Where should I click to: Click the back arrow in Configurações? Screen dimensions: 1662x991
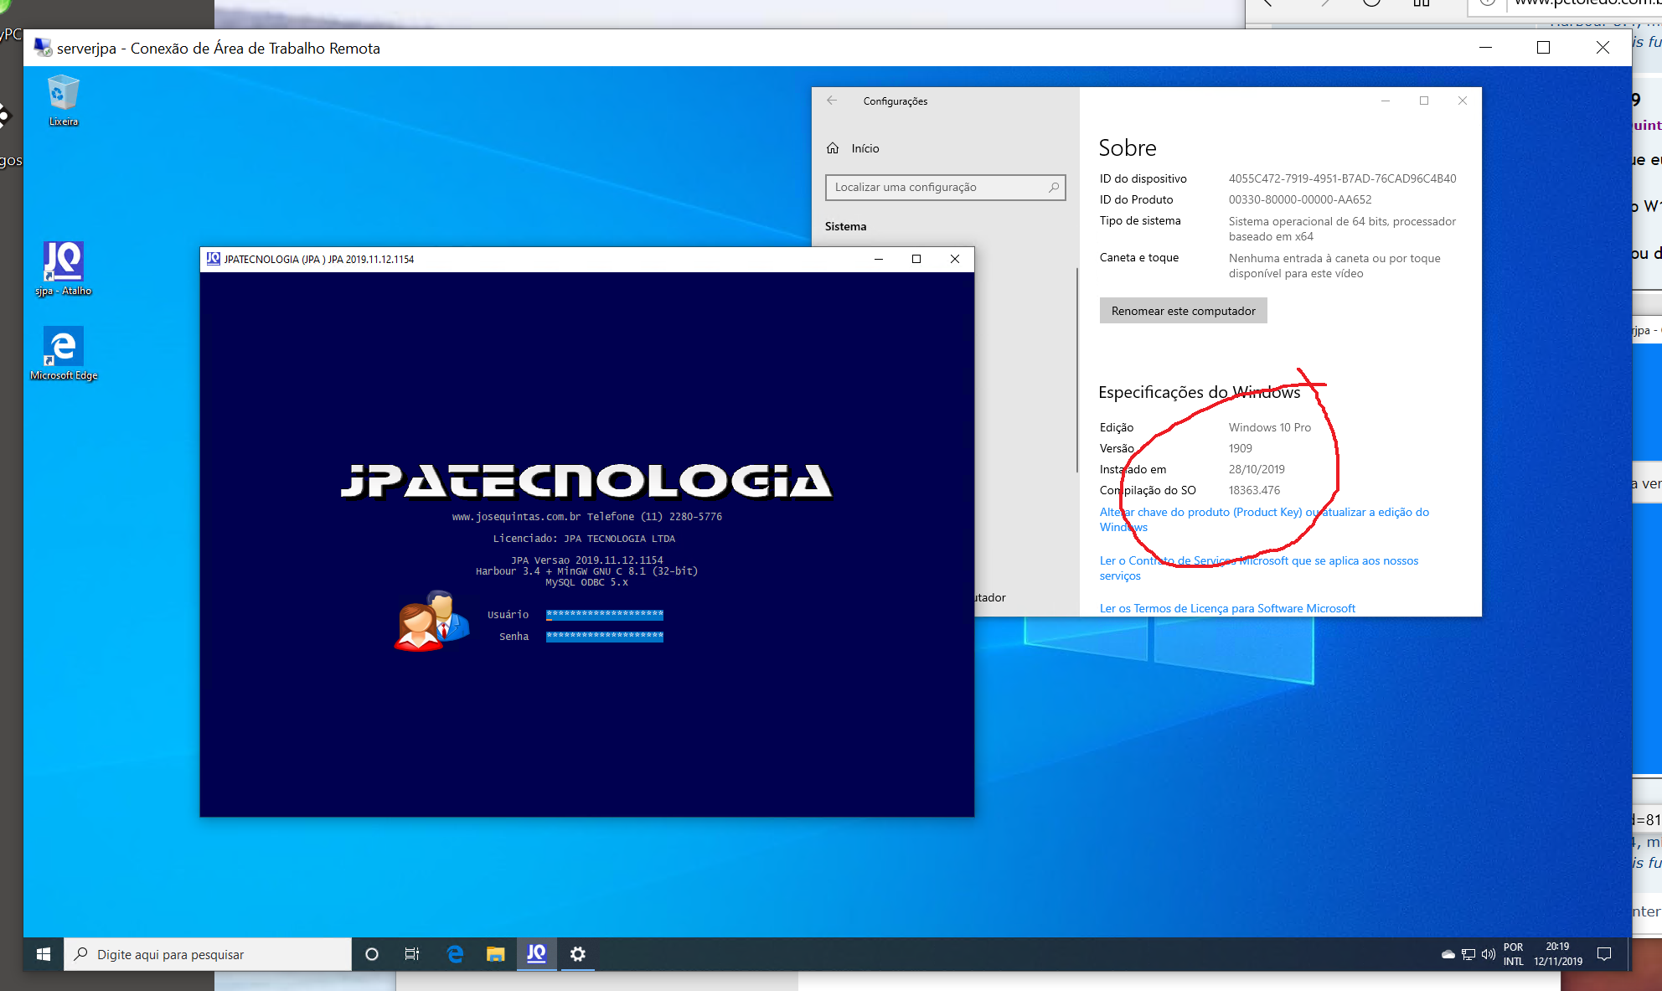point(832,101)
